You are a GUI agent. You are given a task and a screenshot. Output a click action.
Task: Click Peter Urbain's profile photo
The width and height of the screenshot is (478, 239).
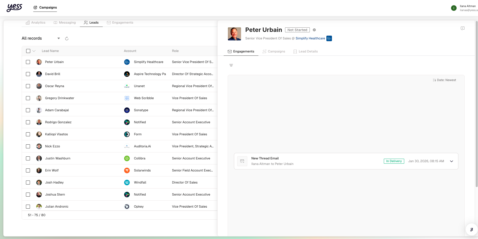[x=234, y=34]
